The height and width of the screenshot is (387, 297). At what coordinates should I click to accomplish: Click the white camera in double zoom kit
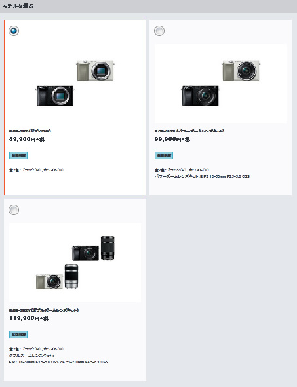[x=49, y=281]
